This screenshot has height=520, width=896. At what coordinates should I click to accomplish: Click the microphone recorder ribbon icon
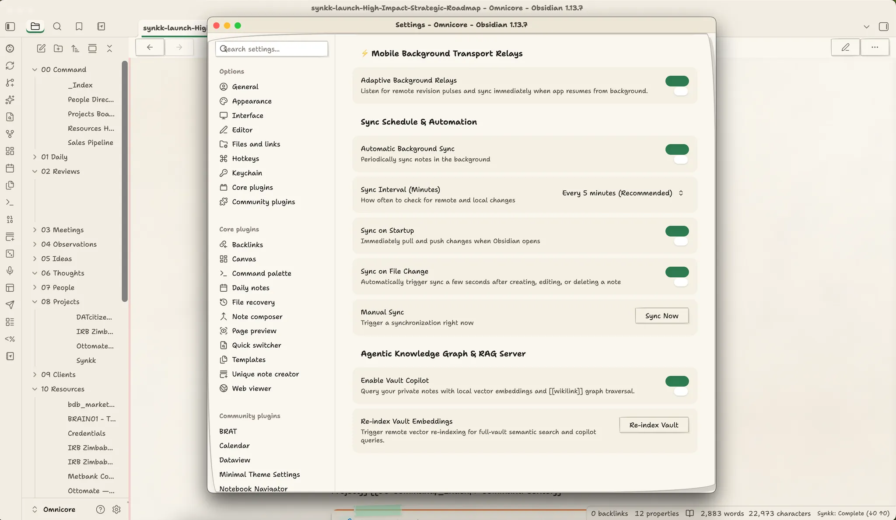click(10, 271)
